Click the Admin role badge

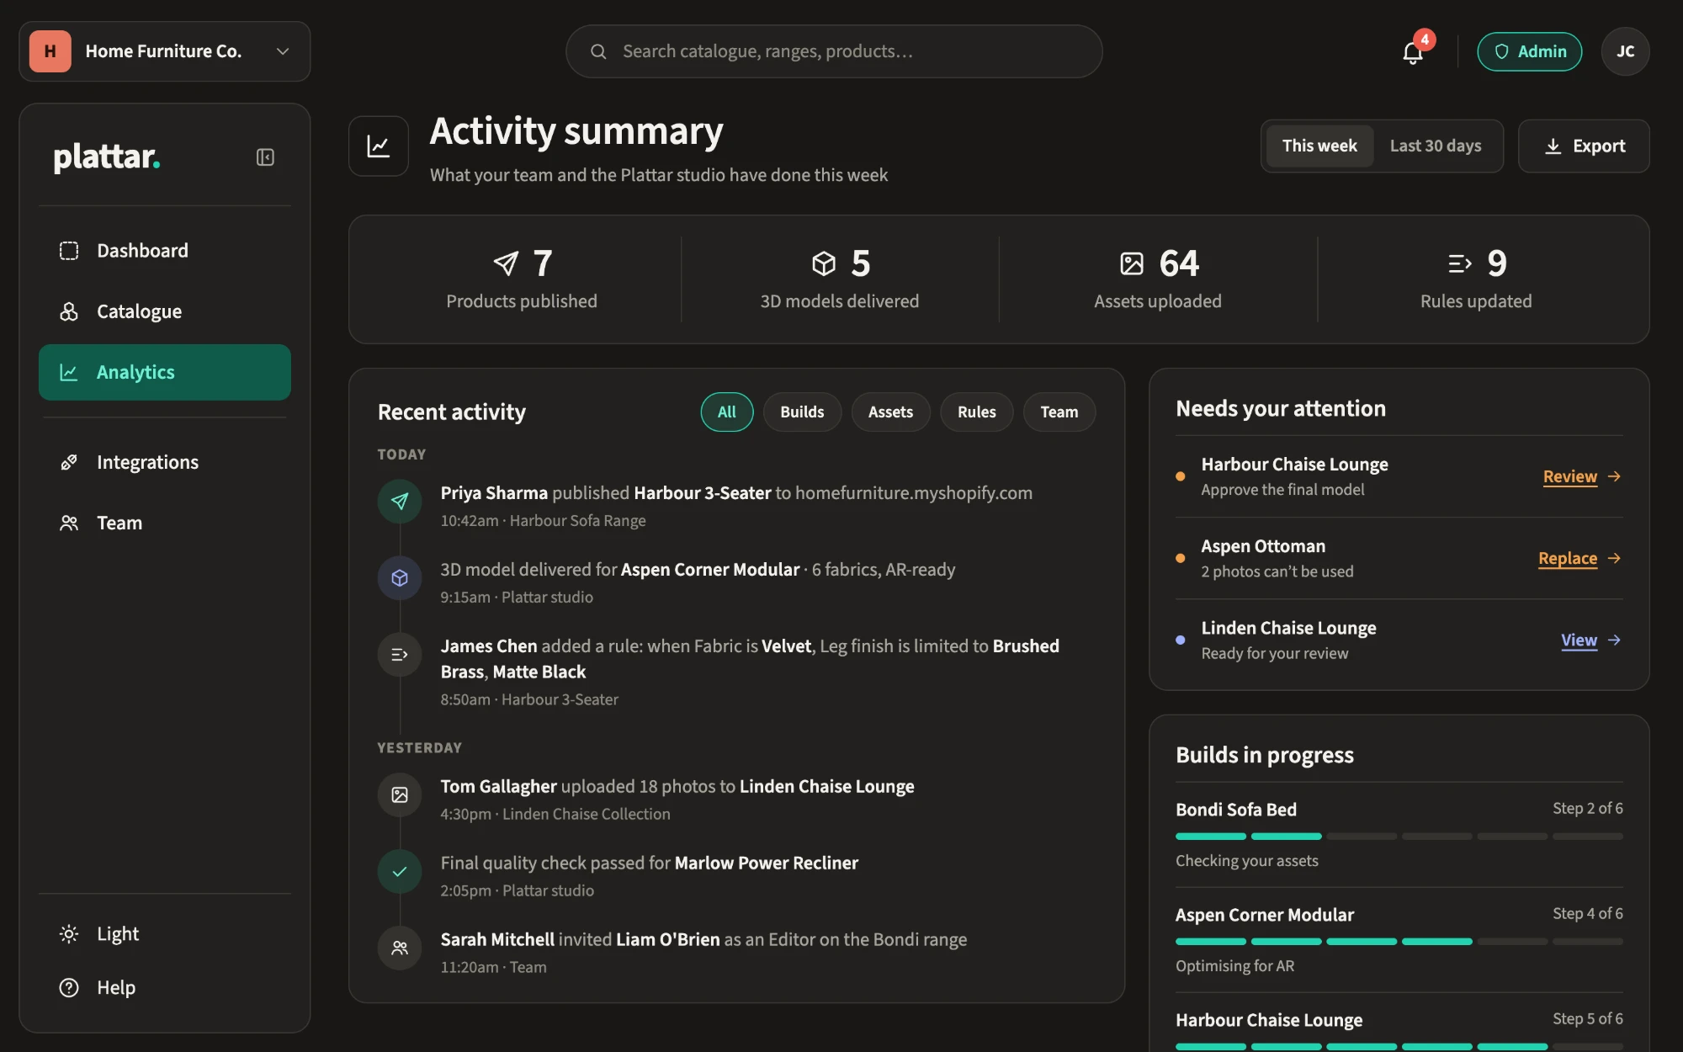[1529, 51]
